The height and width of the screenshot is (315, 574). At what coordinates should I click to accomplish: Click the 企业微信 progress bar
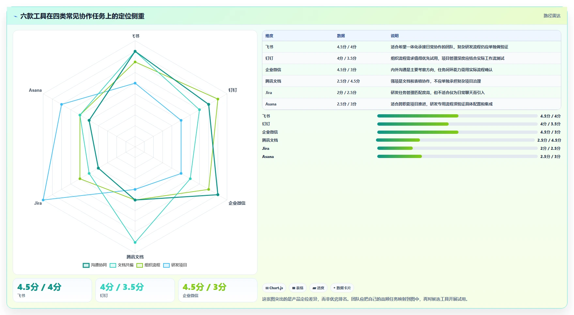click(457, 132)
